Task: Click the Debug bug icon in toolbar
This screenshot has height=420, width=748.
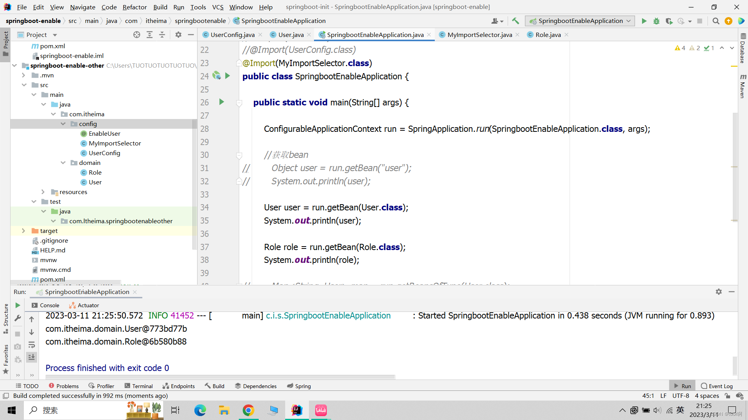Action: pyautogui.click(x=656, y=21)
